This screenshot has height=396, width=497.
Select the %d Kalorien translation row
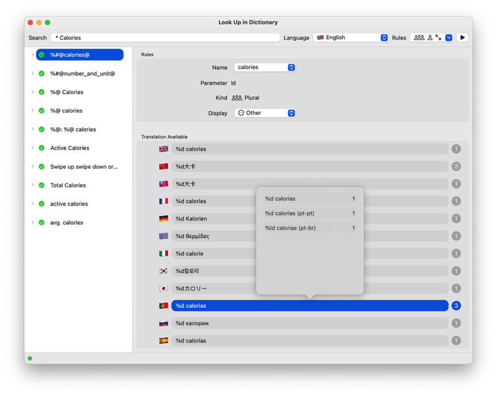(x=309, y=219)
